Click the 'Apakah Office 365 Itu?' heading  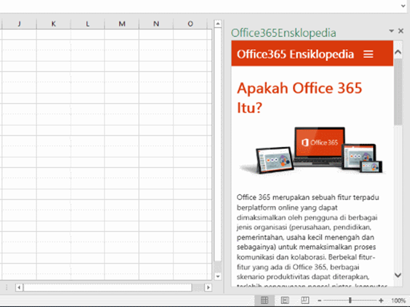tap(299, 98)
